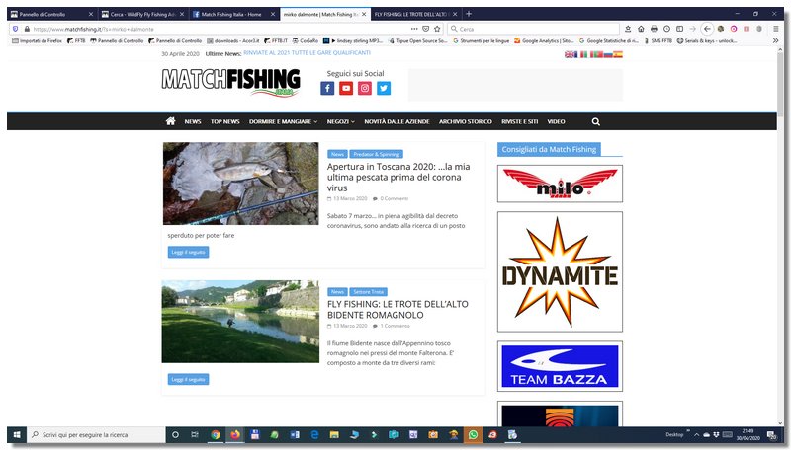Read more on Fly Fishing Bidente article

(188, 379)
